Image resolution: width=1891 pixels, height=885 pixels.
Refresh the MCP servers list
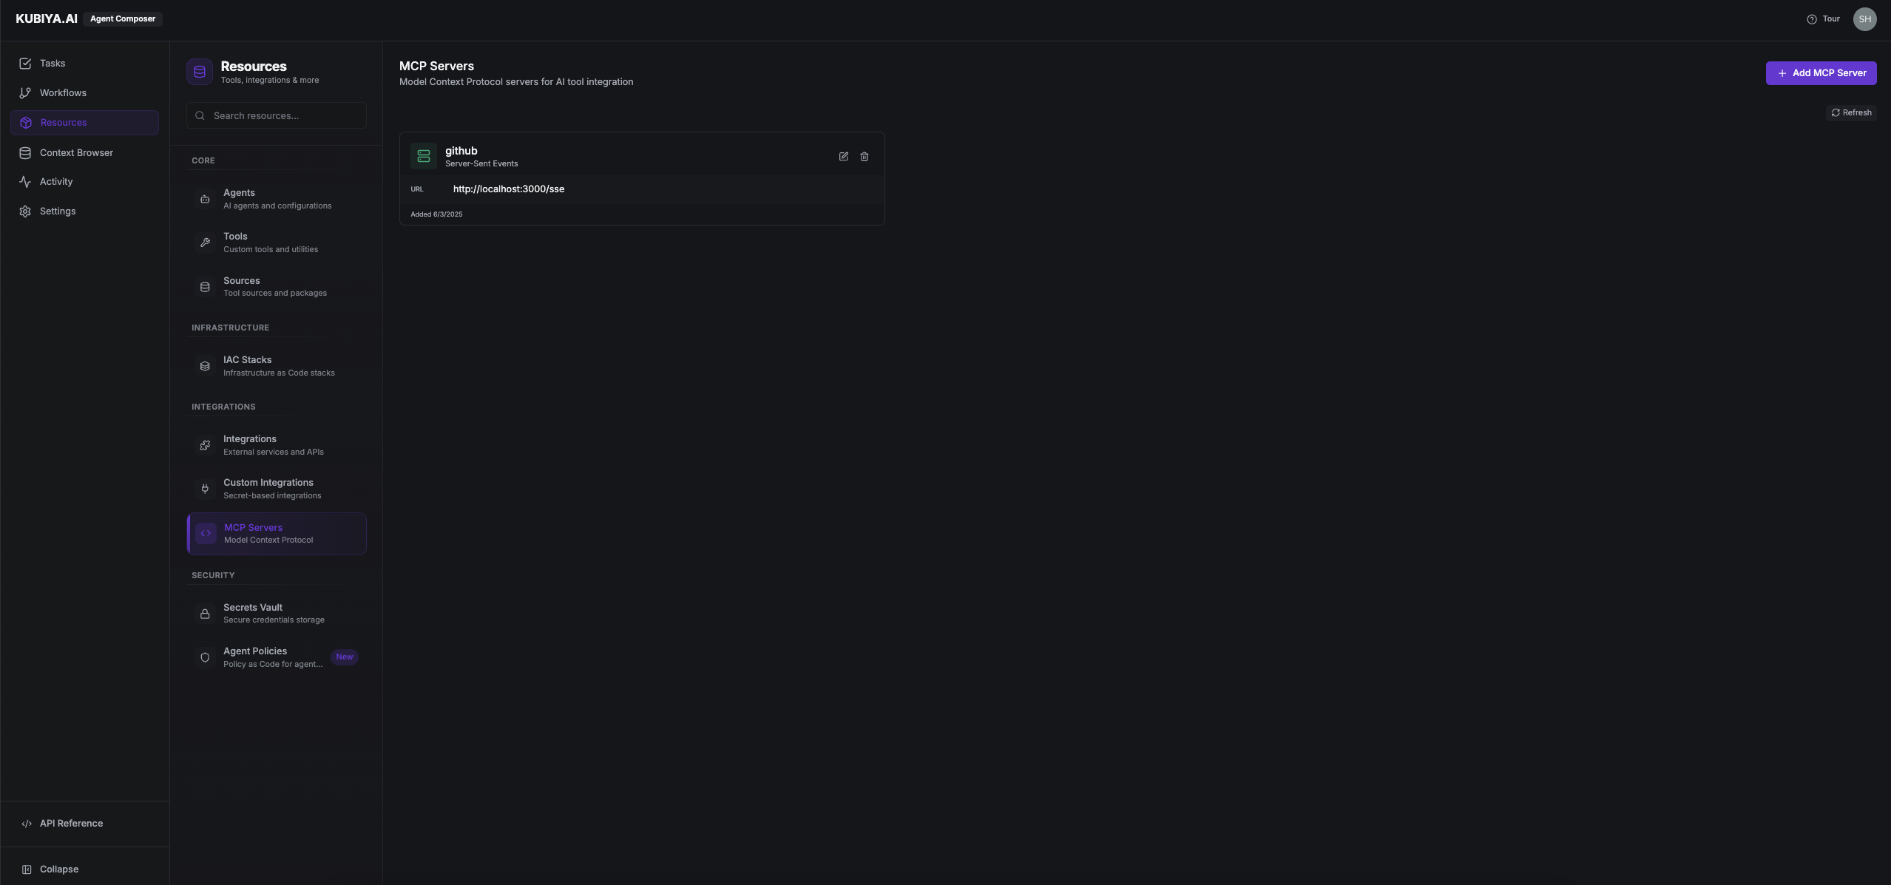coord(1851,113)
